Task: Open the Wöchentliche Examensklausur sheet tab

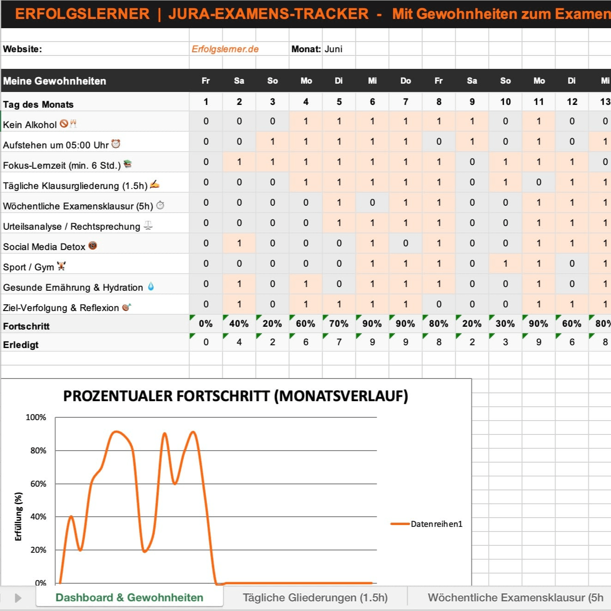Action: pyautogui.click(x=515, y=597)
